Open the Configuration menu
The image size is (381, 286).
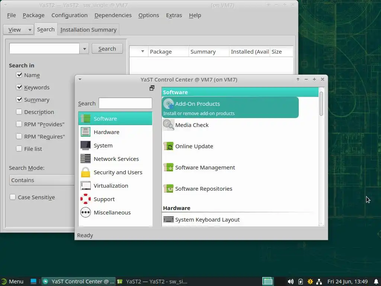pyautogui.click(x=70, y=15)
